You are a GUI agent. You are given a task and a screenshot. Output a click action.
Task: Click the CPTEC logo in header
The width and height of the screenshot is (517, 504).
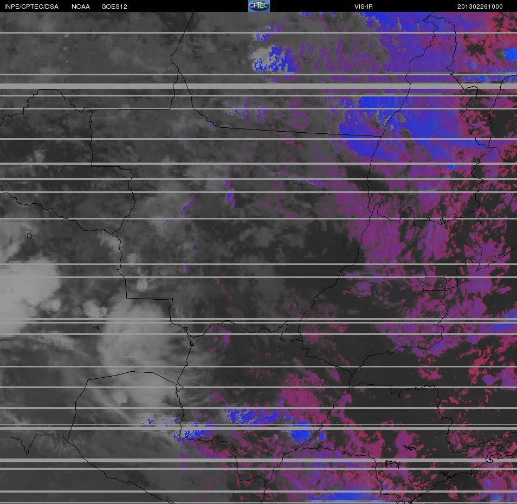[259, 6]
